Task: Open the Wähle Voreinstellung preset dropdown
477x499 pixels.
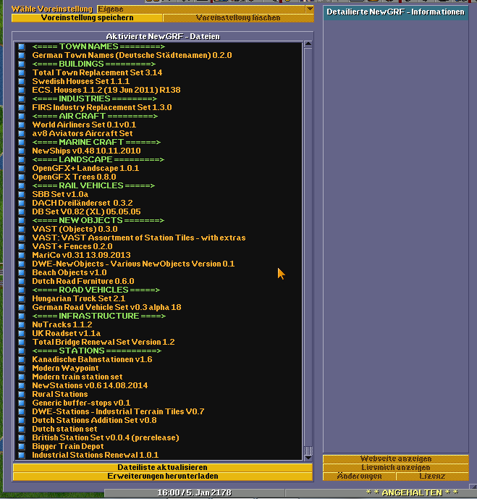Action: [309, 9]
